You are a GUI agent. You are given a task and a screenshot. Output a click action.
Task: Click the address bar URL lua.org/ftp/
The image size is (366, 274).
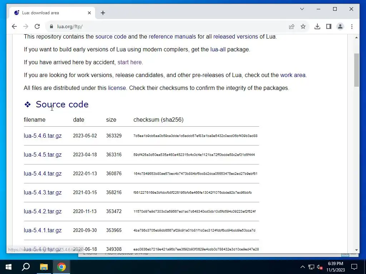pos(70,26)
